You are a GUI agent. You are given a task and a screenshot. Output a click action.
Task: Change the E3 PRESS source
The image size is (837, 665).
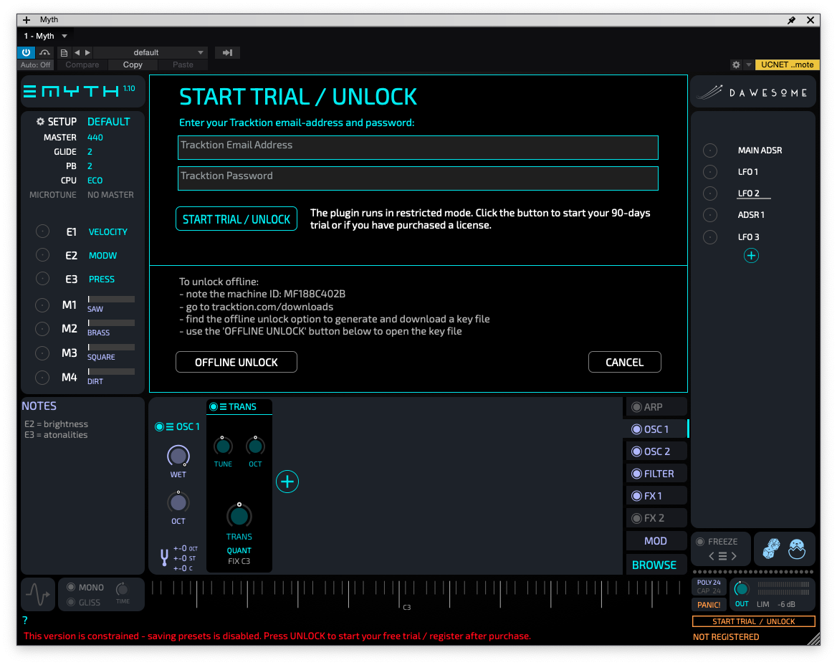(102, 279)
